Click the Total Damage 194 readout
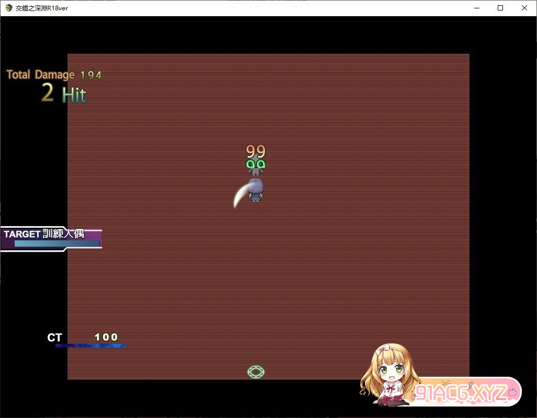Image resolution: width=537 pixels, height=418 pixels. (54, 75)
